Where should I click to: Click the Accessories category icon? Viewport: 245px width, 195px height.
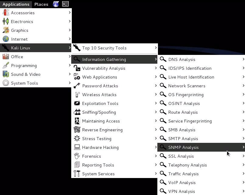pos(6,13)
